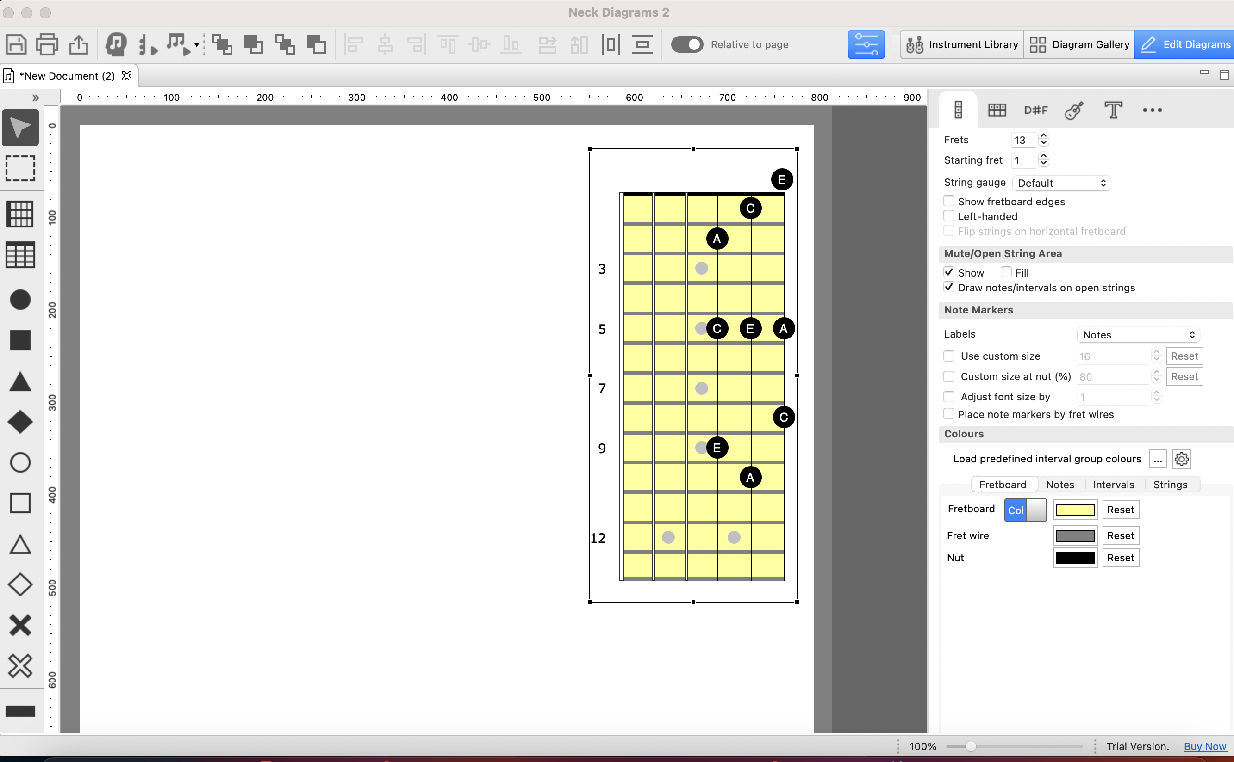Image resolution: width=1234 pixels, height=762 pixels.
Task: Open the Labels Notes dropdown
Action: pos(1138,335)
